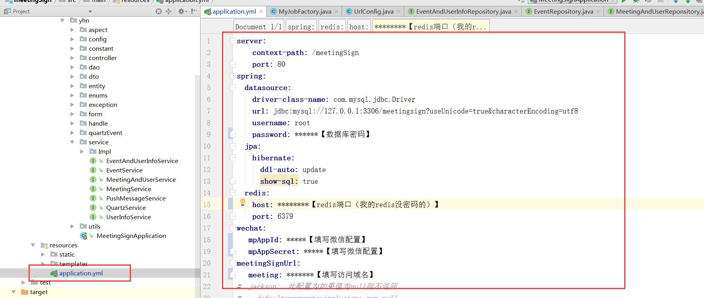Fold the hibernate block on line 11
Image resolution: width=704 pixels, height=298 pixels.
pyautogui.click(x=233, y=158)
